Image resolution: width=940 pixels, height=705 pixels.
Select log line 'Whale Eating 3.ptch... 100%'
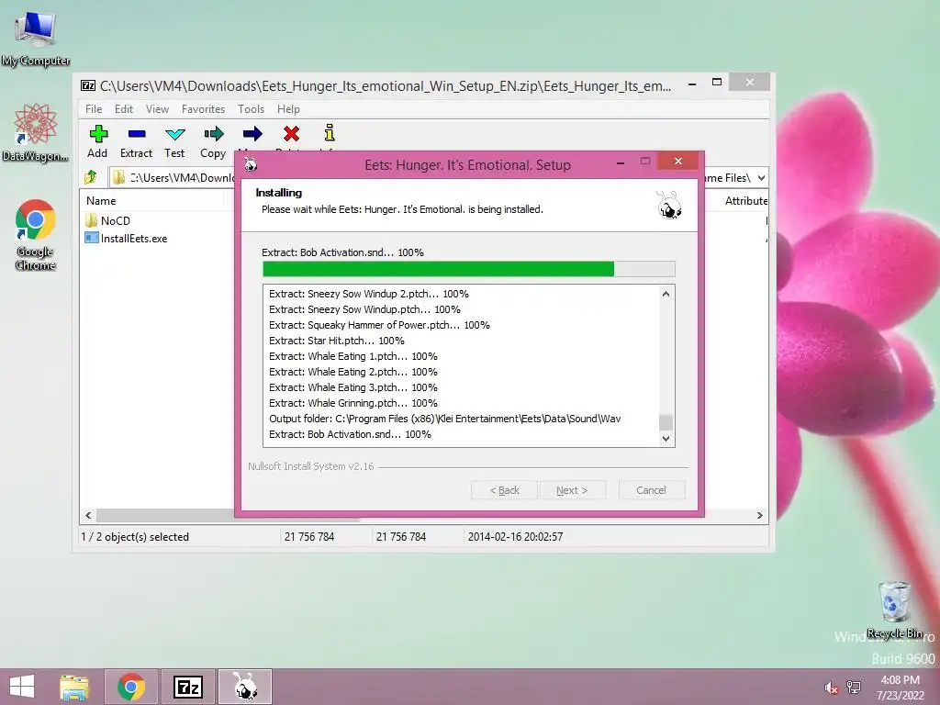click(x=353, y=387)
